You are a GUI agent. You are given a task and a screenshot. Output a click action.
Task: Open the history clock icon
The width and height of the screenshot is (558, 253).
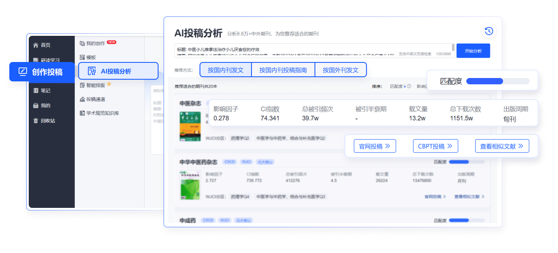489,31
